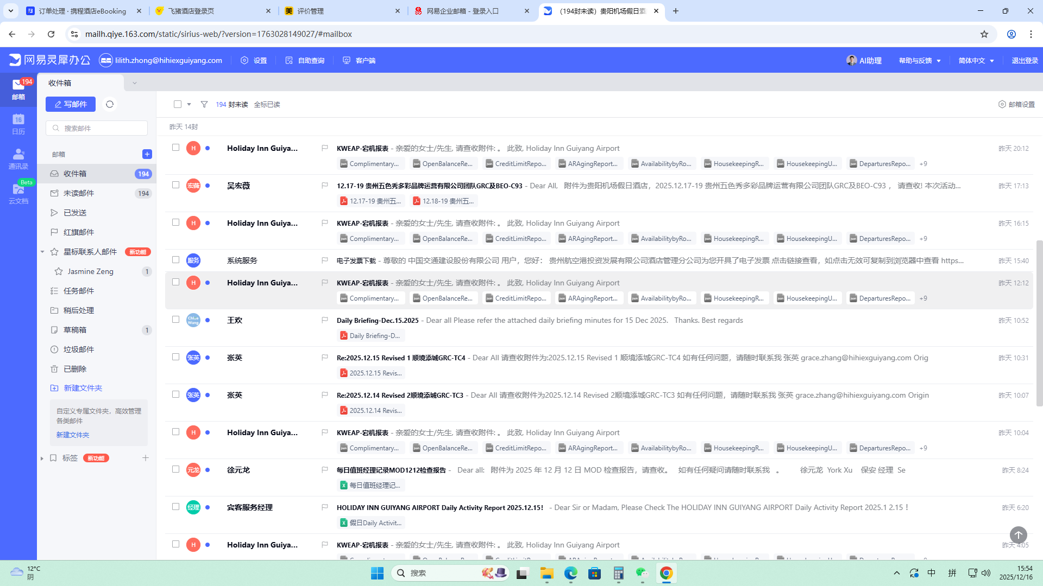Screen dimensions: 1043x586
Task: Tick the select-all emails checkbox
Action: [178, 104]
